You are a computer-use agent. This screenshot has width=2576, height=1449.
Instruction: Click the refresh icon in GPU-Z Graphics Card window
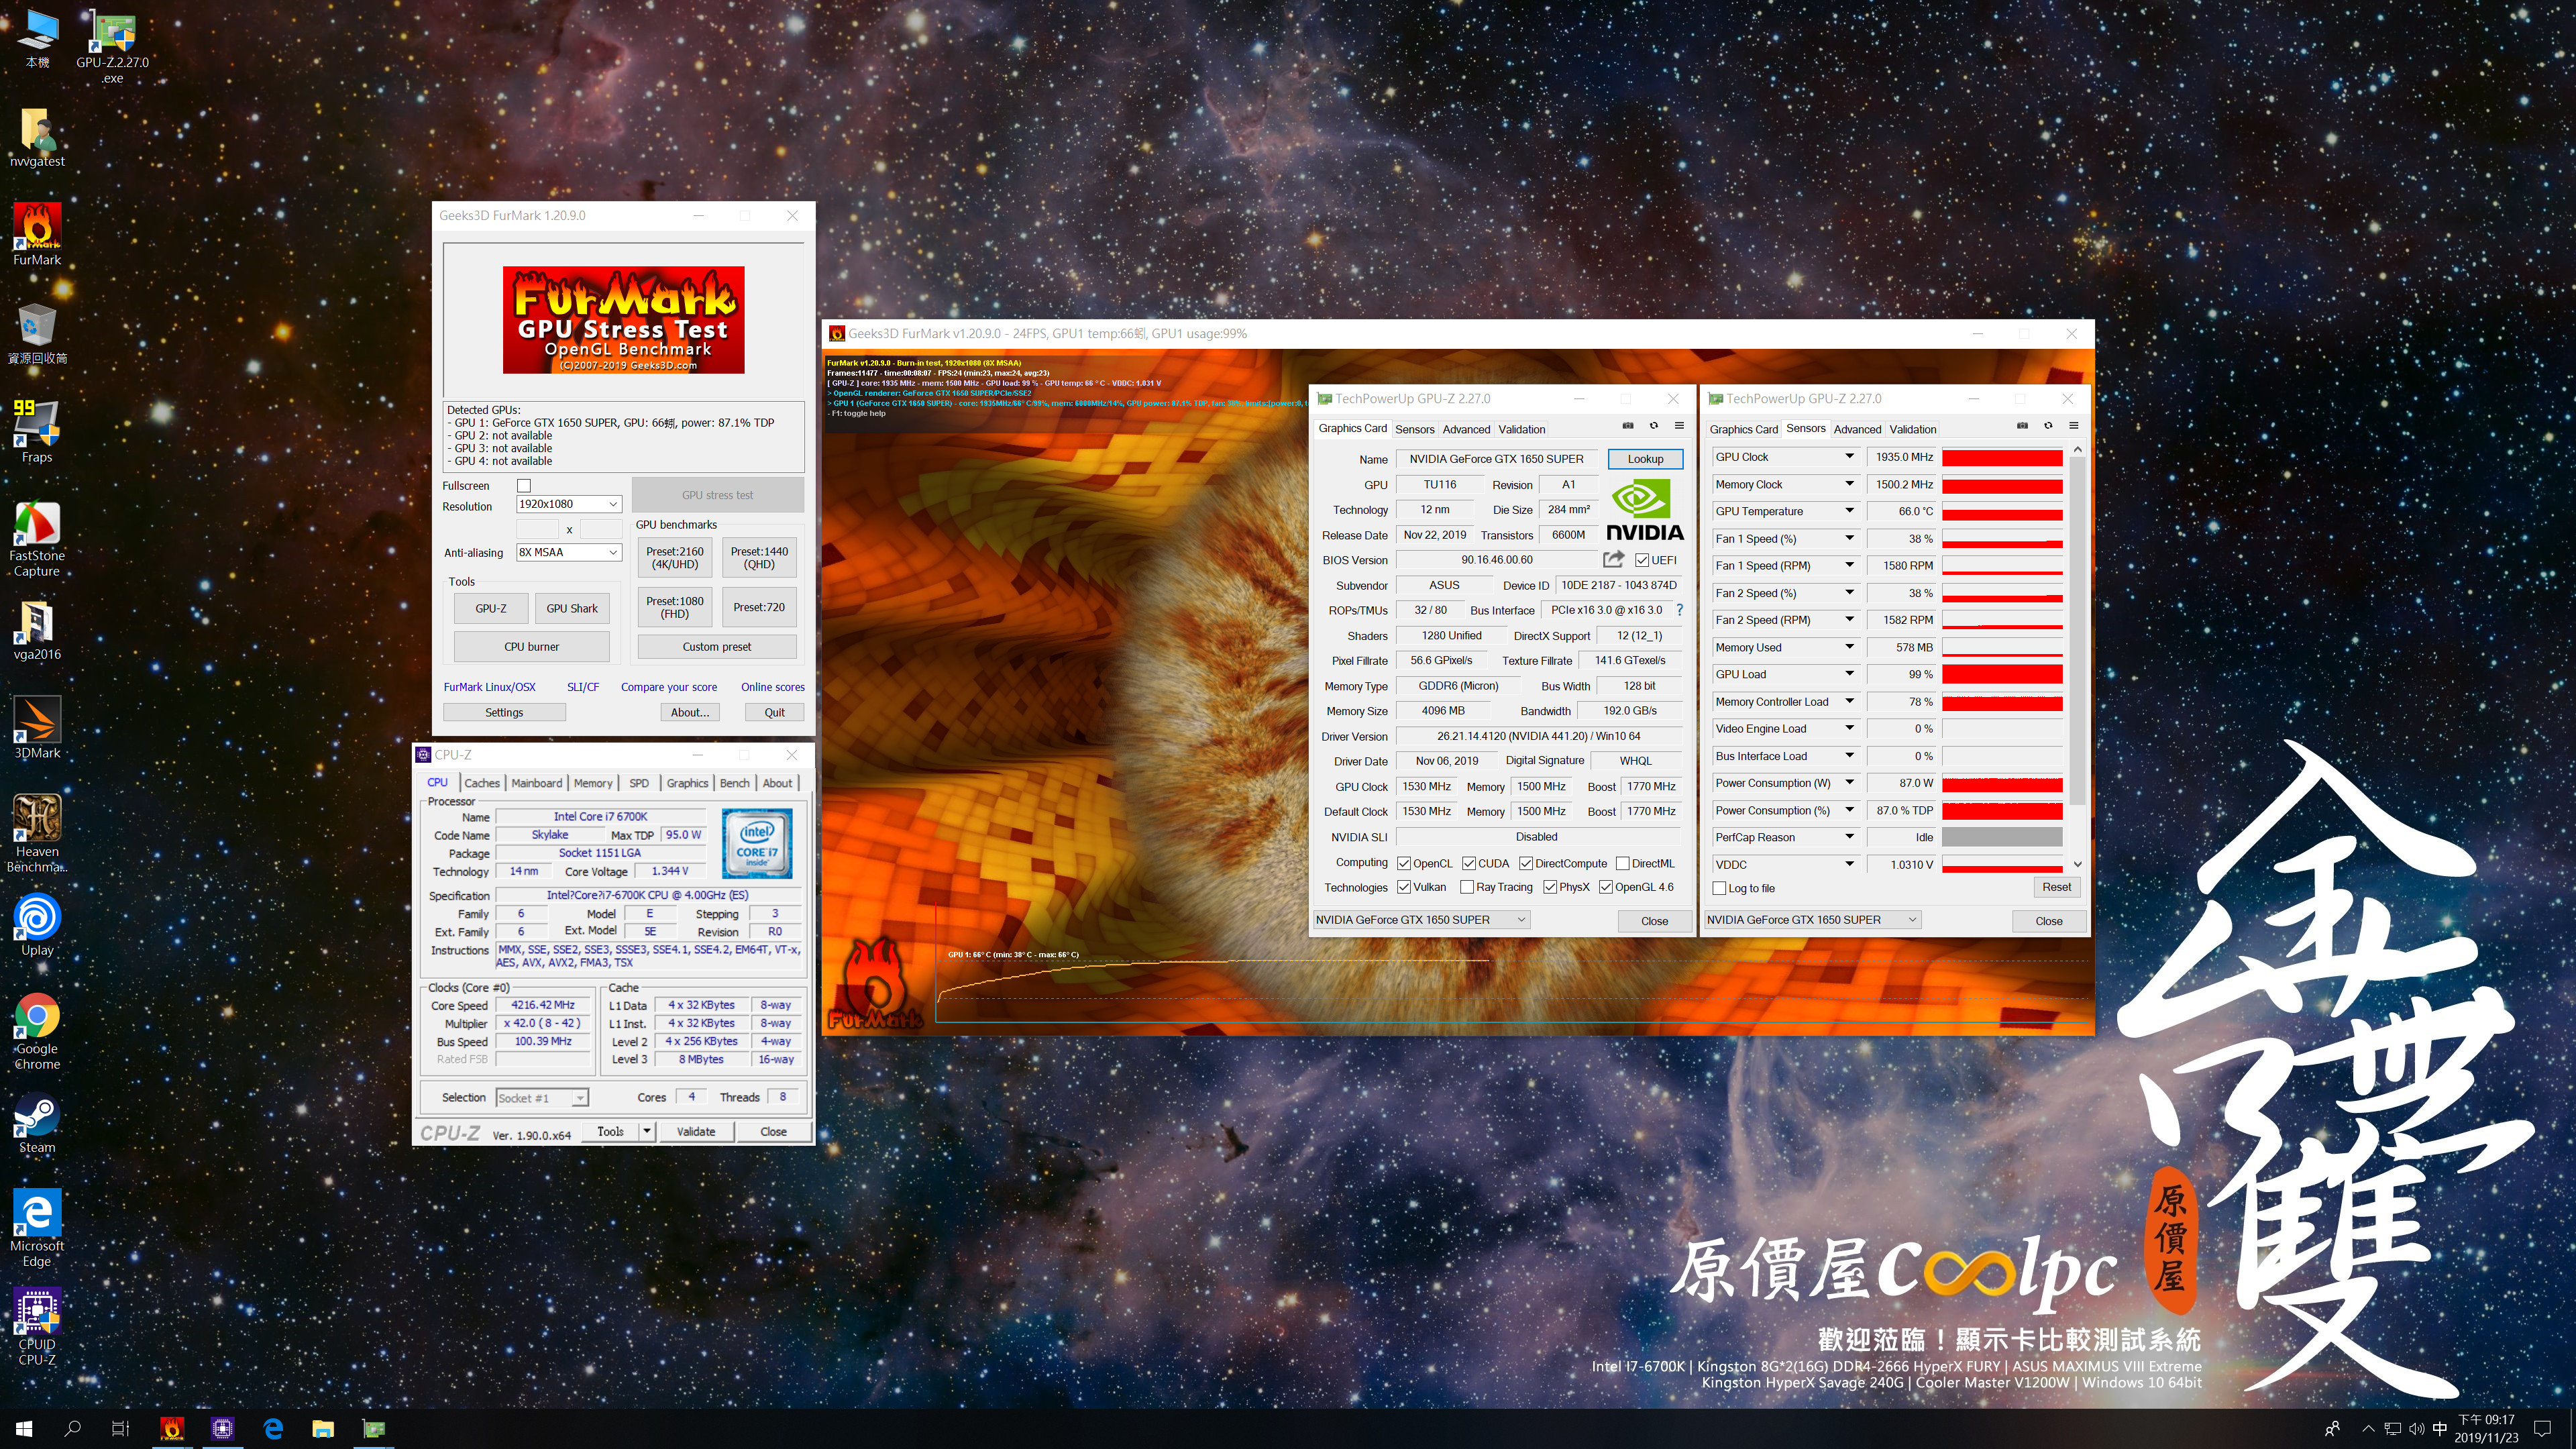coord(1653,426)
